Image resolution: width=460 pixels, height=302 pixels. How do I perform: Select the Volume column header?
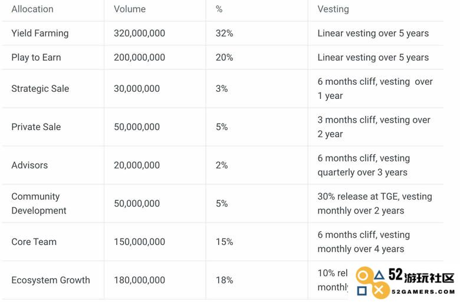click(x=130, y=9)
